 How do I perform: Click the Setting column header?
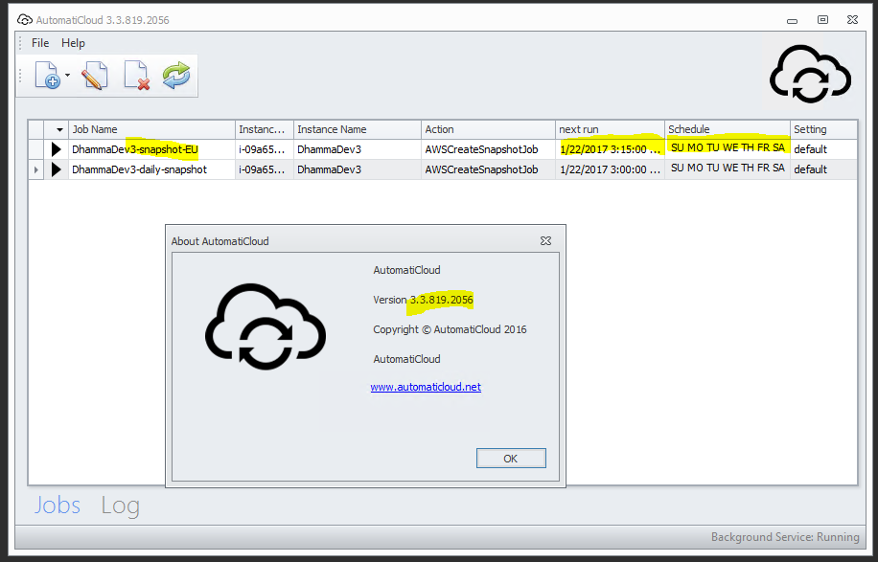click(823, 129)
